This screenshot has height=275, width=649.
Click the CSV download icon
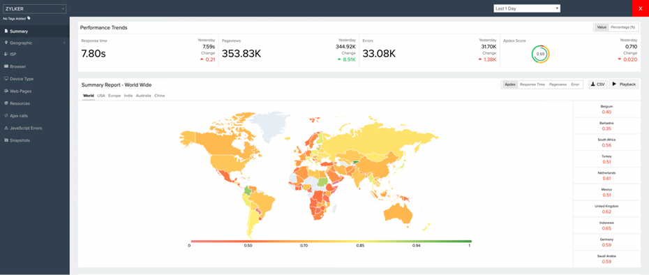coord(592,84)
